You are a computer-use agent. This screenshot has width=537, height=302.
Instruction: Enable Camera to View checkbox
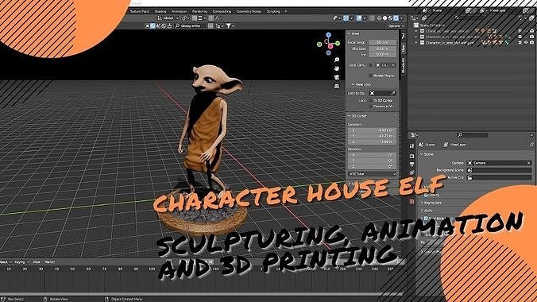point(370,106)
